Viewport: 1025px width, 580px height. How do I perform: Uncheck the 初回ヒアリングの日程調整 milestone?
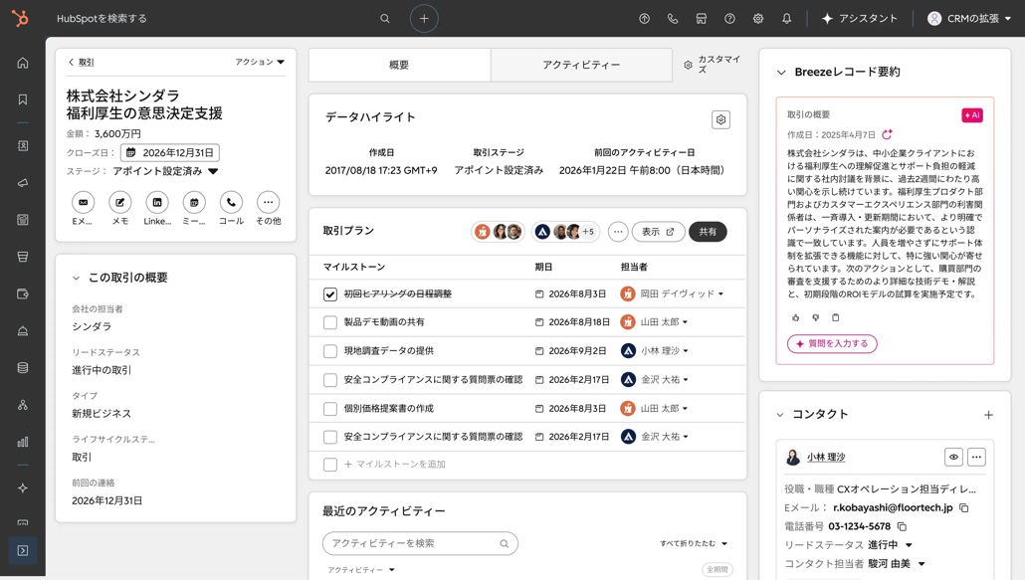coord(330,293)
